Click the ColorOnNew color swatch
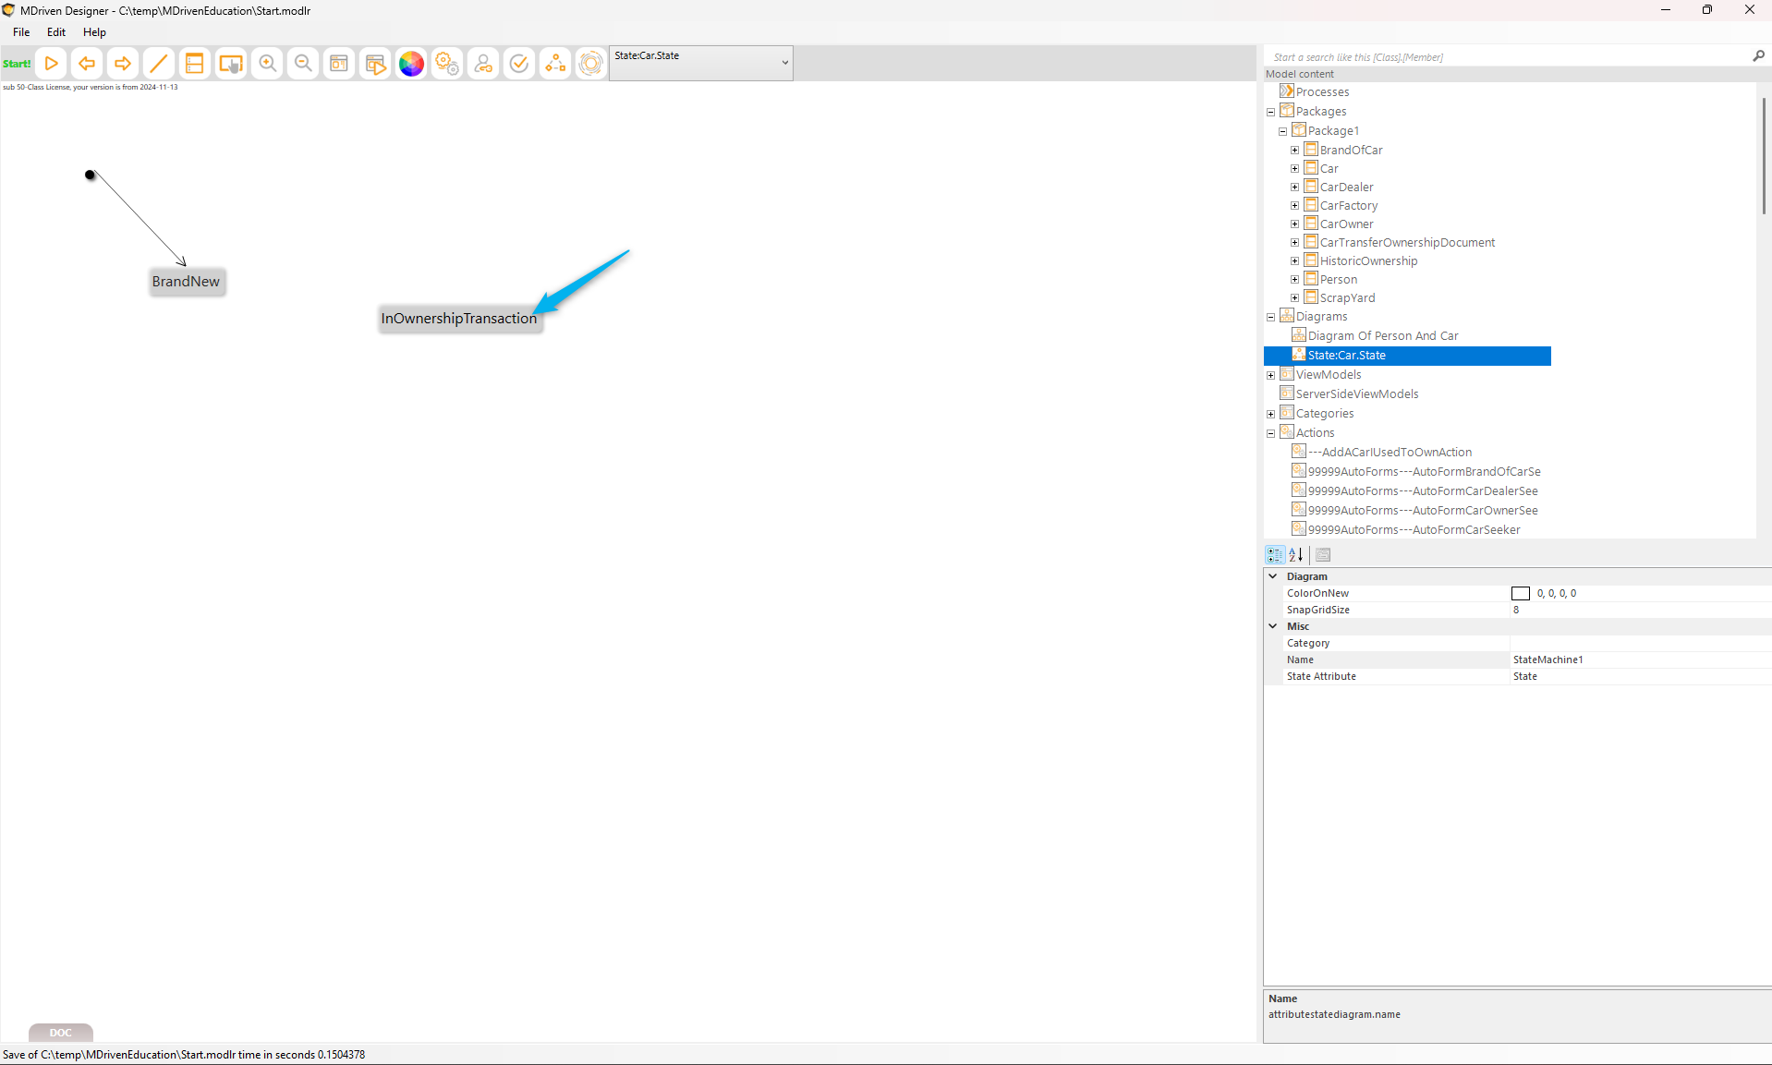This screenshot has width=1772, height=1065. (x=1520, y=594)
